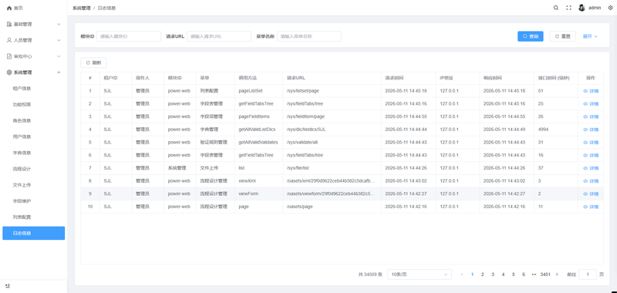Click the 刷新 refresh button above table

pyautogui.click(x=93, y=62)
